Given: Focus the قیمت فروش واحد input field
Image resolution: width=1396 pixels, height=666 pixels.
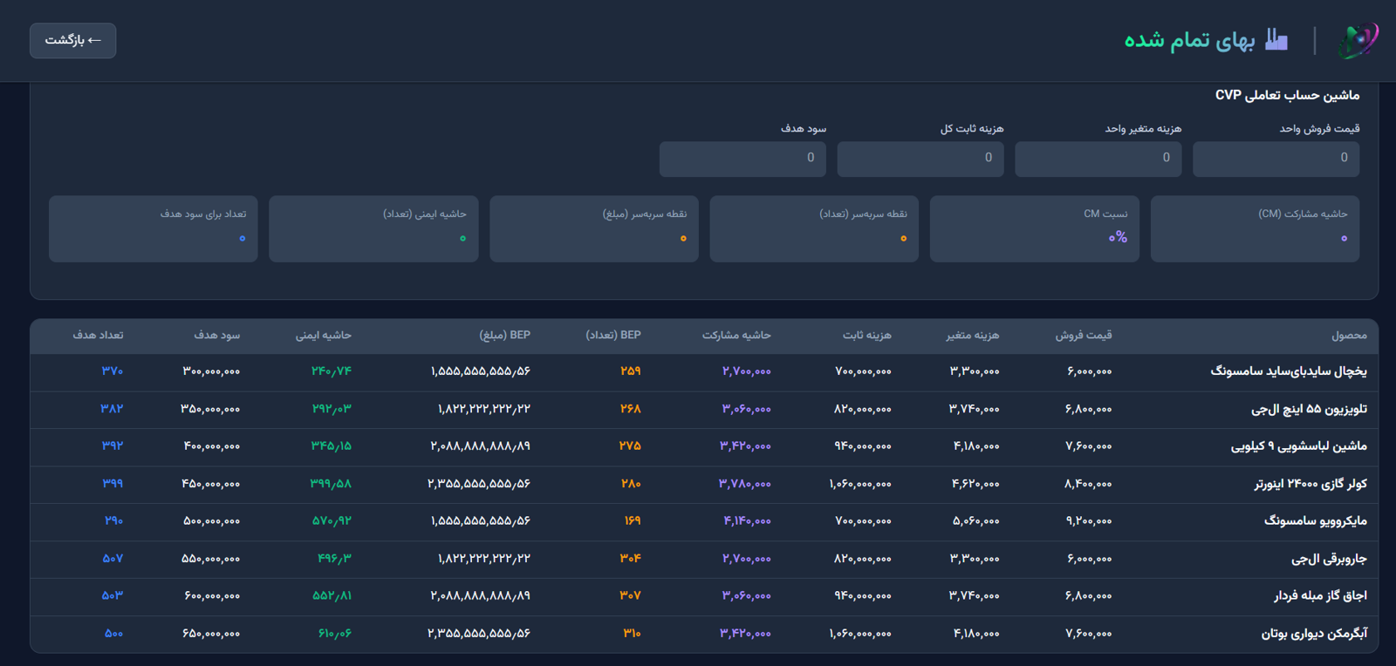Looking at the screenshot, I should (x=1276, y=159).
